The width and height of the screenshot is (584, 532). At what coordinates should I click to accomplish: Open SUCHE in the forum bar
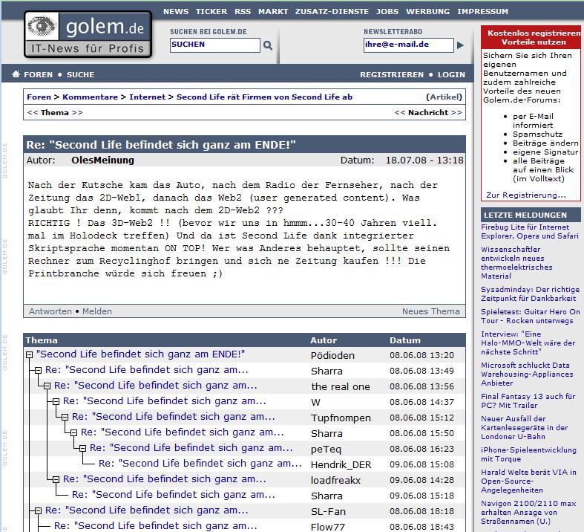pyautogui.click(x=80, y=74)
